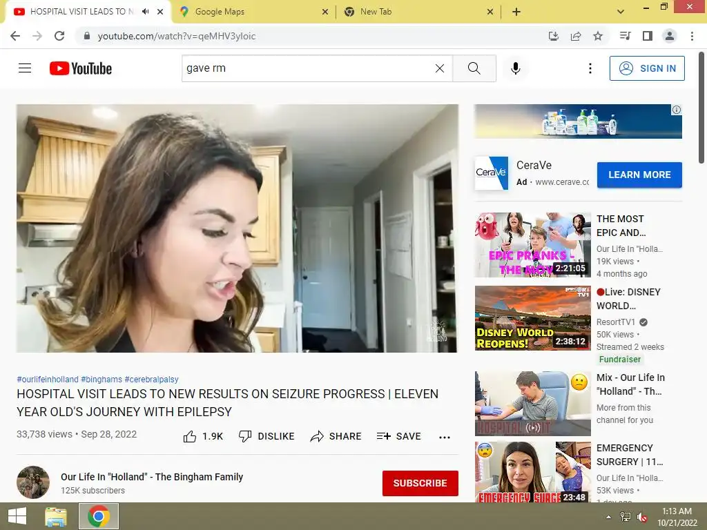Viewport: 707px width, 530px height.
Task: Open ResortTV1 channel name
Action: [x=615, y=322]
